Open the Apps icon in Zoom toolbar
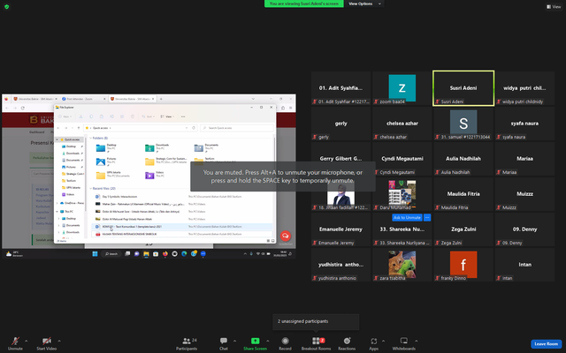 [373, 341]
